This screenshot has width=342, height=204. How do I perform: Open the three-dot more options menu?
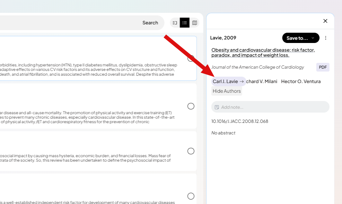click(326, 38)
